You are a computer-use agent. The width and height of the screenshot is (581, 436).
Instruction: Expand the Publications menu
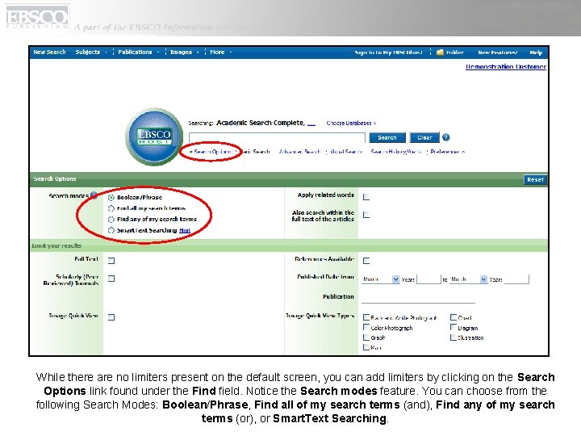pos(138,52)
